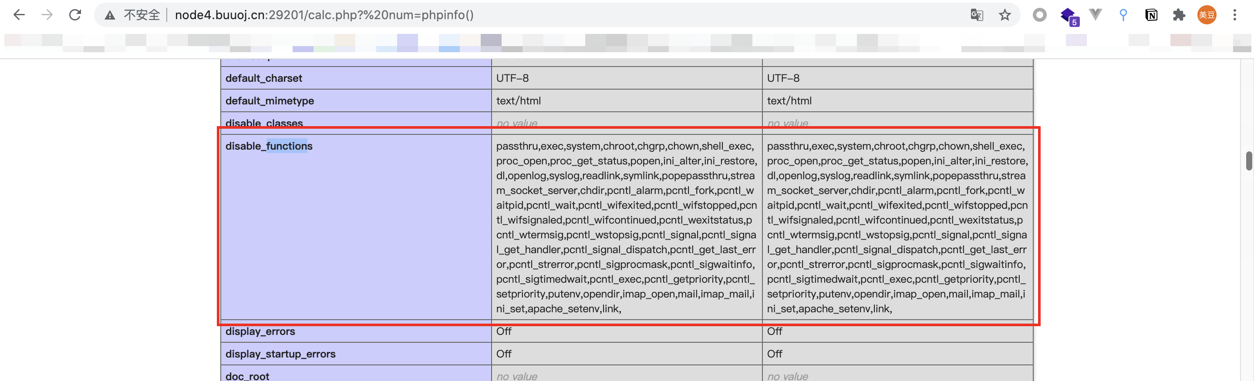Click the local value list of disable_functions

pos(627,227)
